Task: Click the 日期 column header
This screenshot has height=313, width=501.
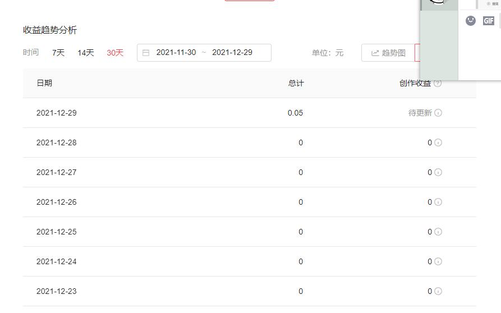Action: click(x=44, y=83)
